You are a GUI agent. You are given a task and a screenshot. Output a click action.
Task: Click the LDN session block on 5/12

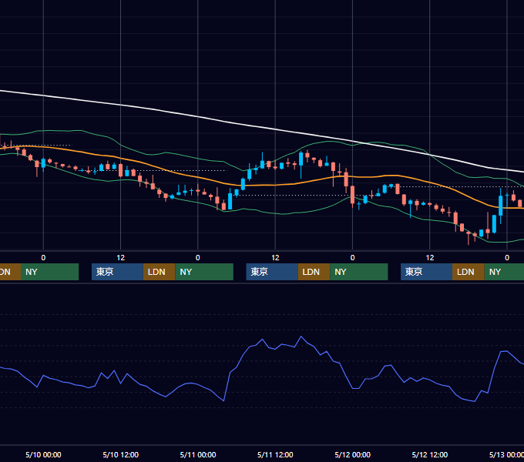pos(469,272)
